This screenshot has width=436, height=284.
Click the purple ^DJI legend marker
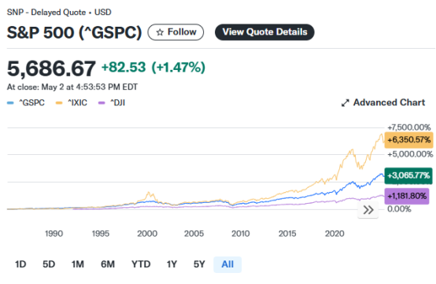102,103
